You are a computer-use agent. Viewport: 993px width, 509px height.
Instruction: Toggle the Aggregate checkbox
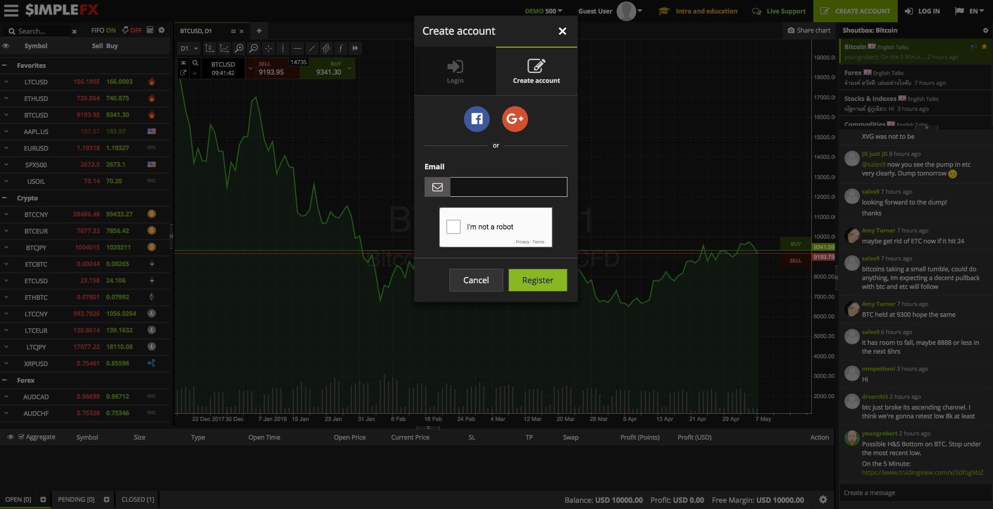click(x=21, y=437)
